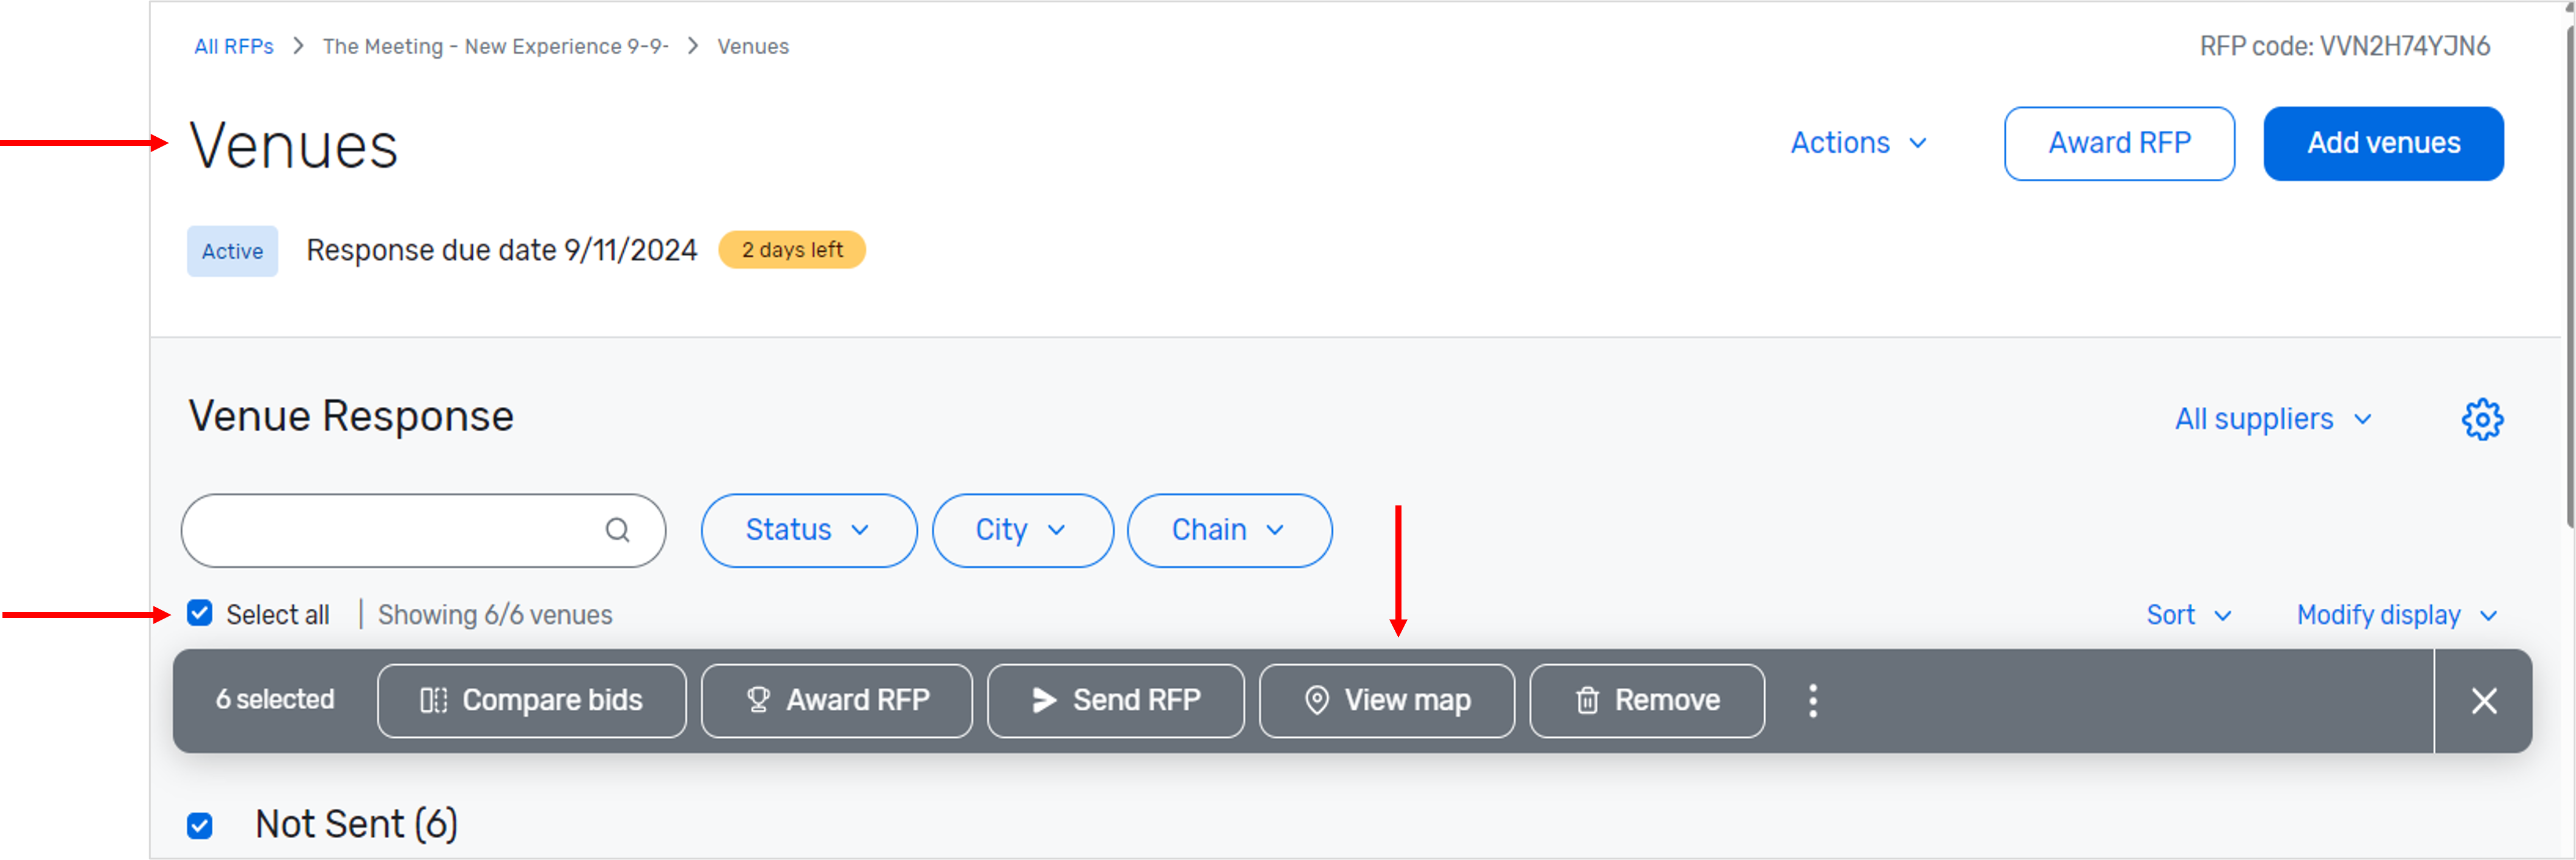
Task: Toggle the Not Sent group checkbox
Action: (200, 825)
